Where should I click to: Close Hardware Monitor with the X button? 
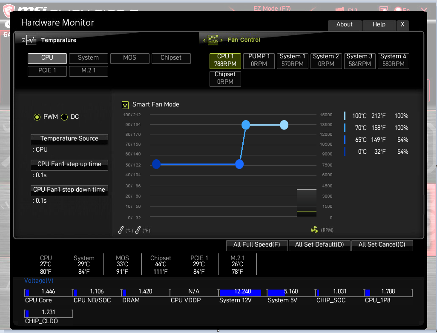402,25
